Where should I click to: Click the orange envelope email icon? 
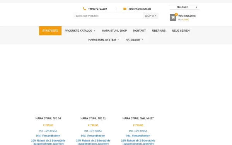[x=125, y=9]
